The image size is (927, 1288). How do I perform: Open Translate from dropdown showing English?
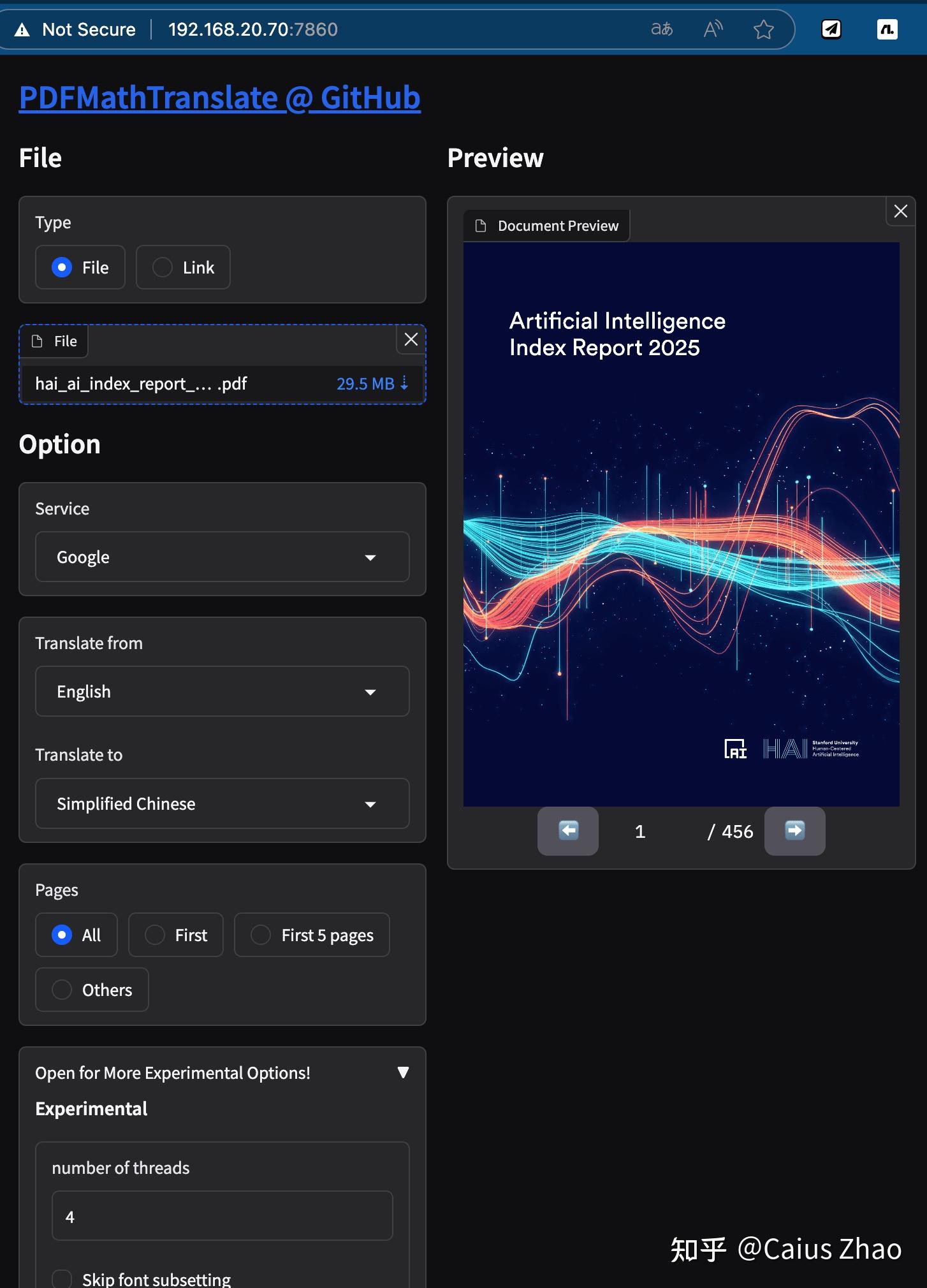point(222,691)
